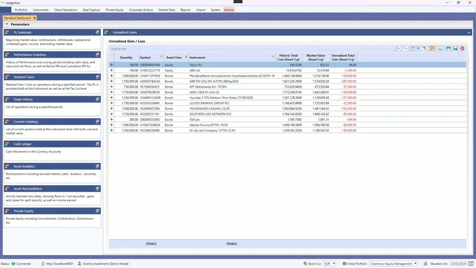Open the Instrument column filter
The width and height of the screenshot is (476, 268).
tap(273, 57)
